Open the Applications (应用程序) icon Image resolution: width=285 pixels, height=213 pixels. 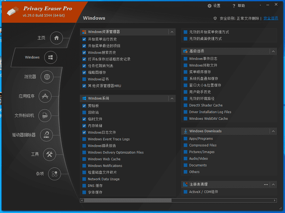tap(45, 96)
